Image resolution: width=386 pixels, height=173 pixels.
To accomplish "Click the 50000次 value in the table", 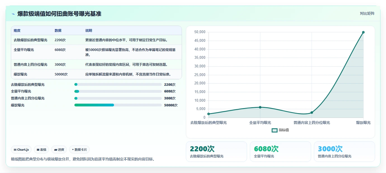I will (x=61, y=74).
